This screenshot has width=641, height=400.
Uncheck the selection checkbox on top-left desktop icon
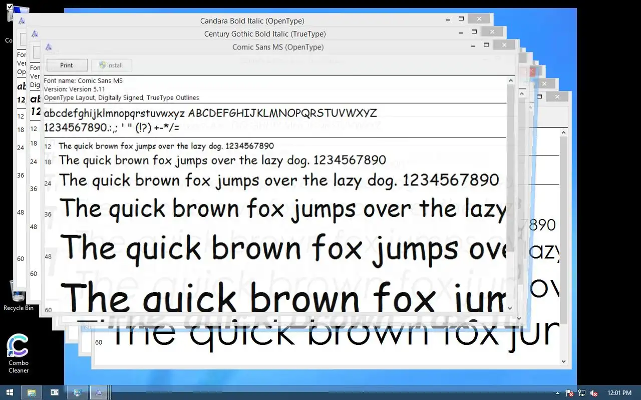click(10, 6)
